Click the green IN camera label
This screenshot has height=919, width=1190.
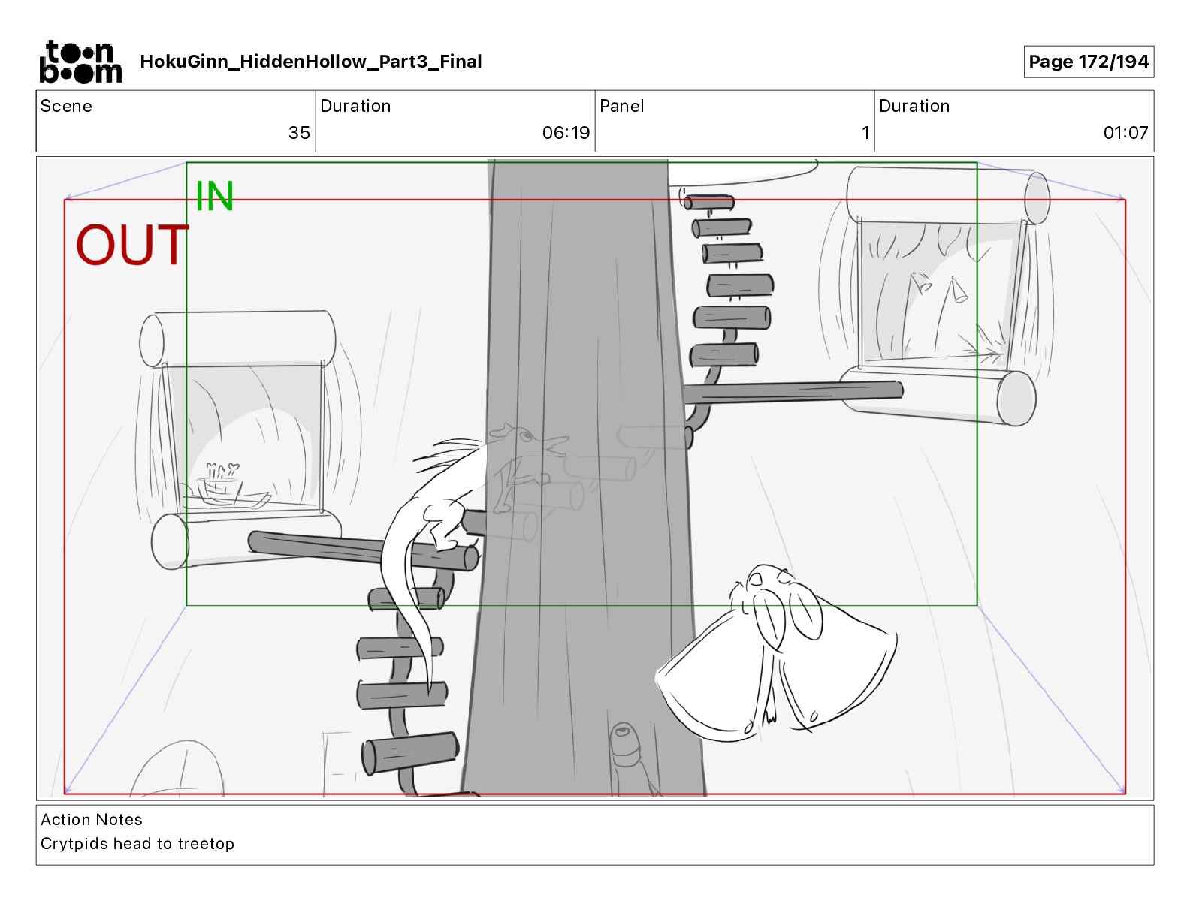[215, 197]
